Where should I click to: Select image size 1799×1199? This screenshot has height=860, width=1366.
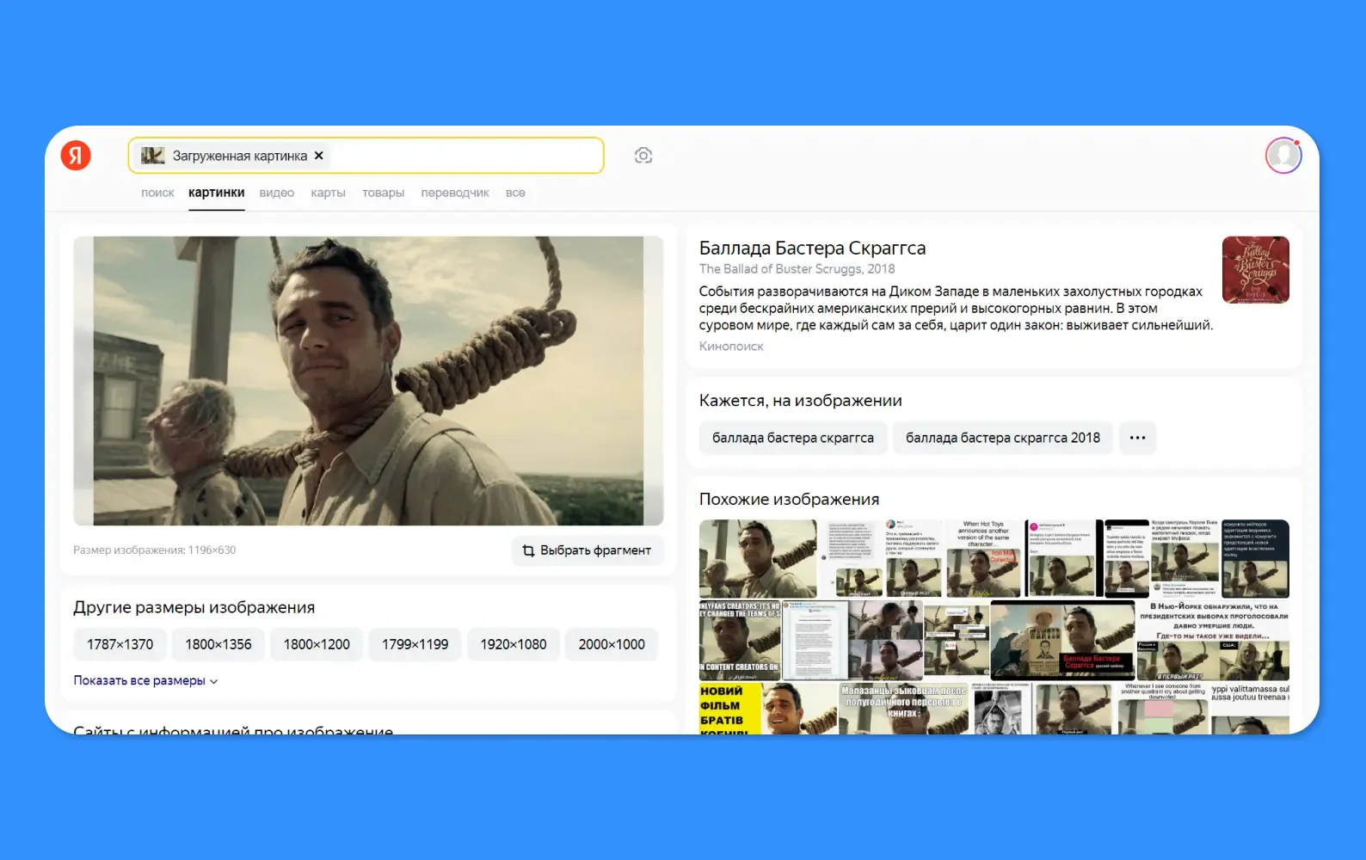415,644
